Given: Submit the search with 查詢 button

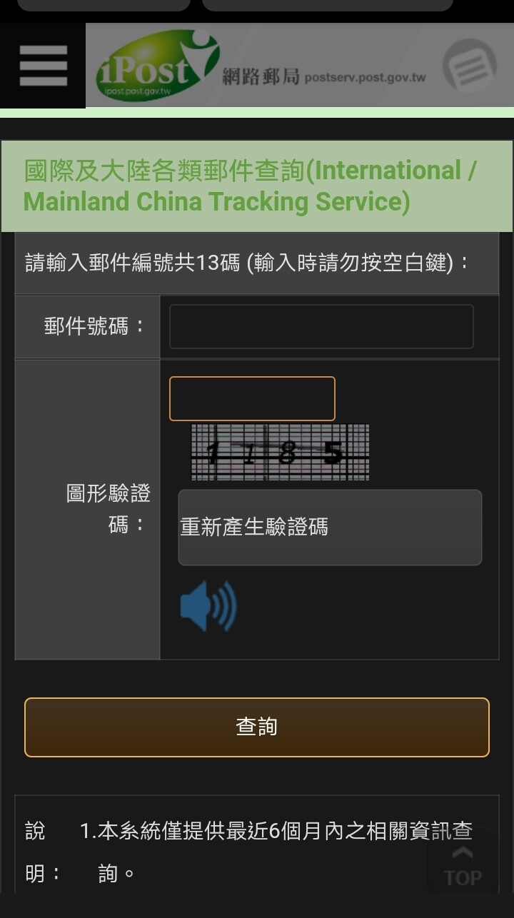Looking at the screenshot, I should click(x=257, y=727).
